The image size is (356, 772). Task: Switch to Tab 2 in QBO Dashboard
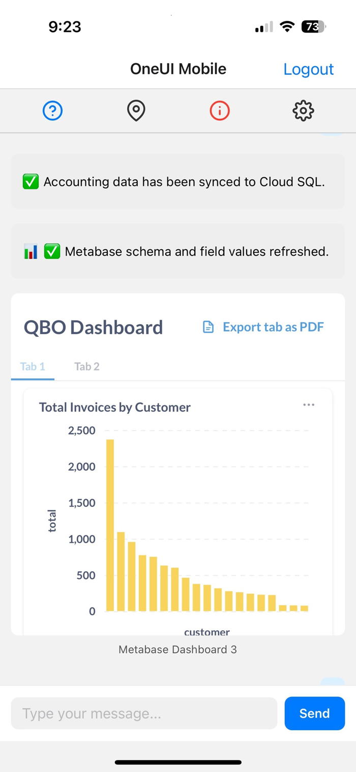click(x=87, y=366)
